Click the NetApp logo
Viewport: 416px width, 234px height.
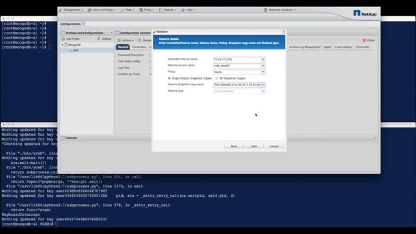pyautogui.click(x=365, y=13)
